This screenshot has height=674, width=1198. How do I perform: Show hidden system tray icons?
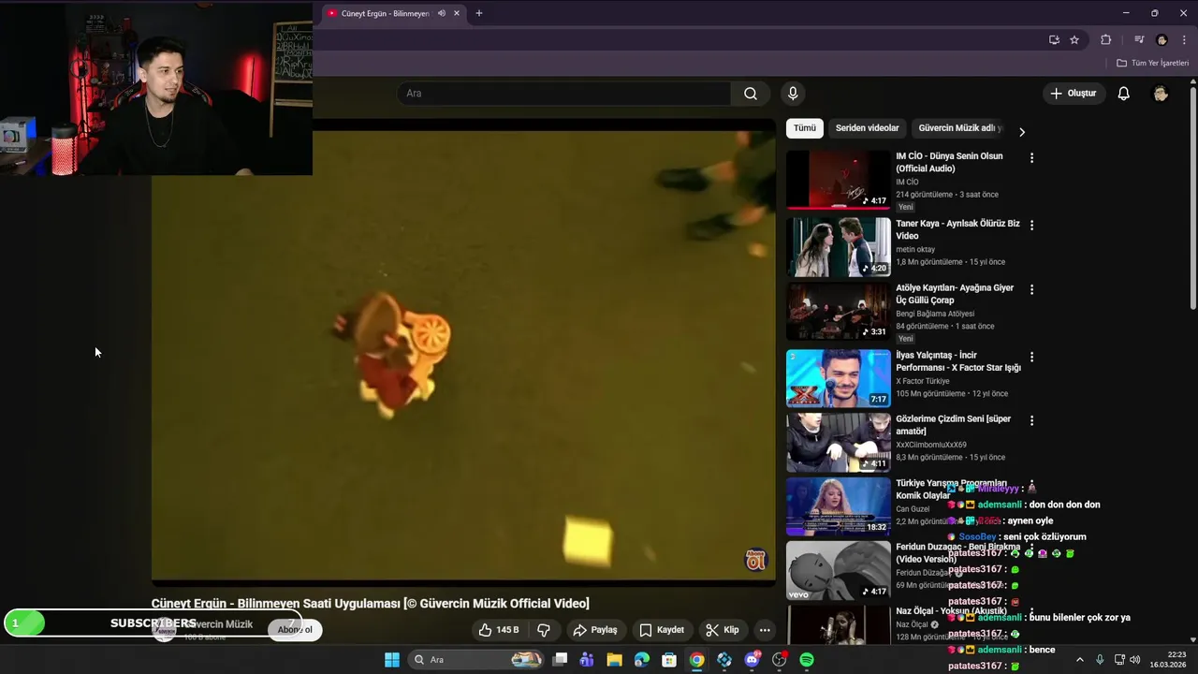point(1079,660)
